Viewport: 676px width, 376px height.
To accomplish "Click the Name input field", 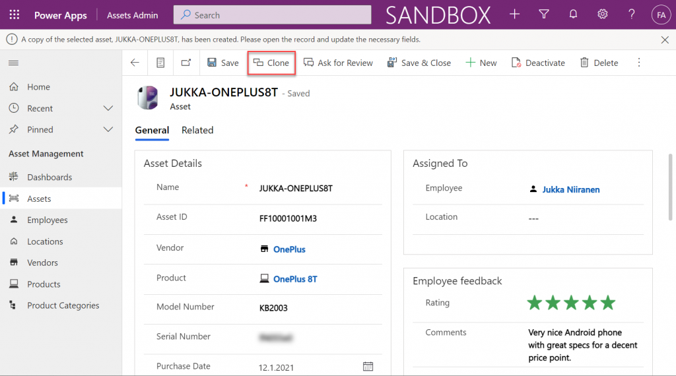I will (x=317, y=188).
